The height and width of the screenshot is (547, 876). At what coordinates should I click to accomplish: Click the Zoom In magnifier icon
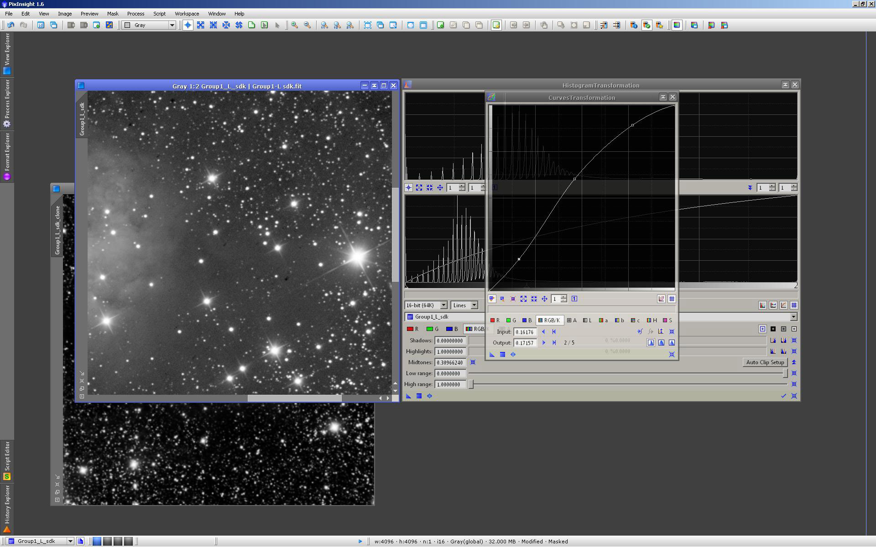click(295, 25)
